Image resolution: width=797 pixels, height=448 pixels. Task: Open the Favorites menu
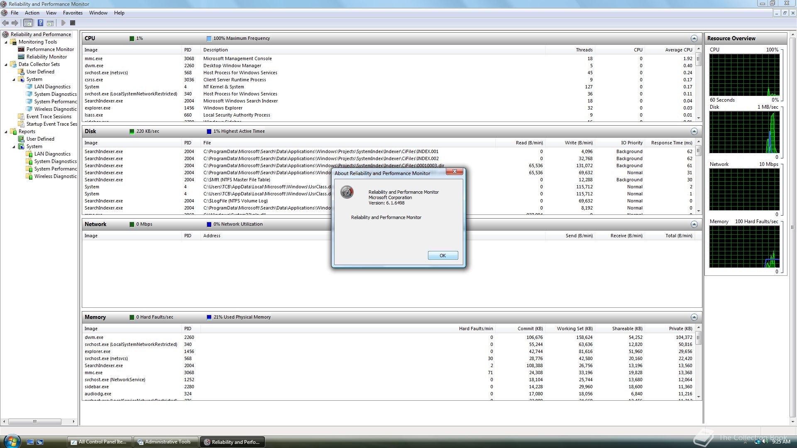(73, 13)
